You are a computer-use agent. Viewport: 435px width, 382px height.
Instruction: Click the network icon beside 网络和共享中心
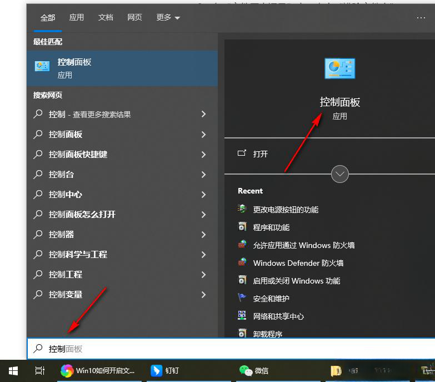click(x=242, y=315)
